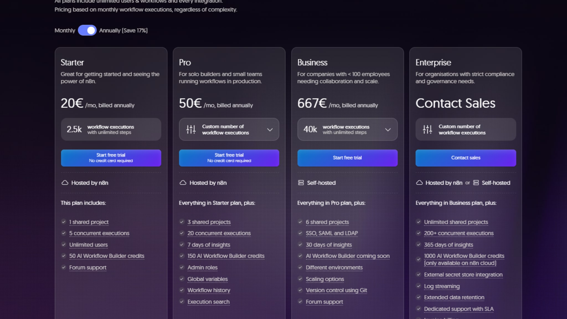
Task: Click 'Execution search' feature
Action: coord(208,302)
